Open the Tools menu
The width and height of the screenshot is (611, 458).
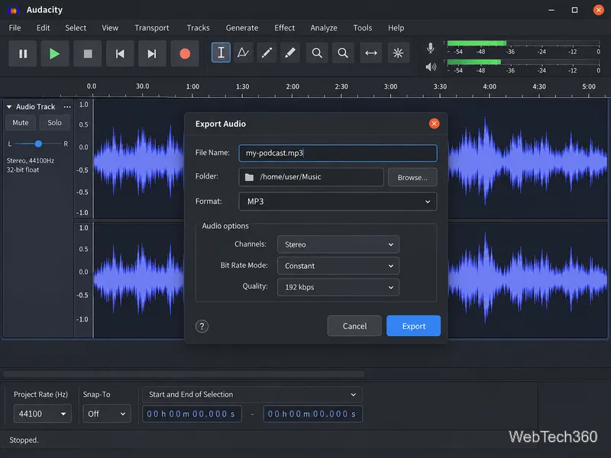362,27
